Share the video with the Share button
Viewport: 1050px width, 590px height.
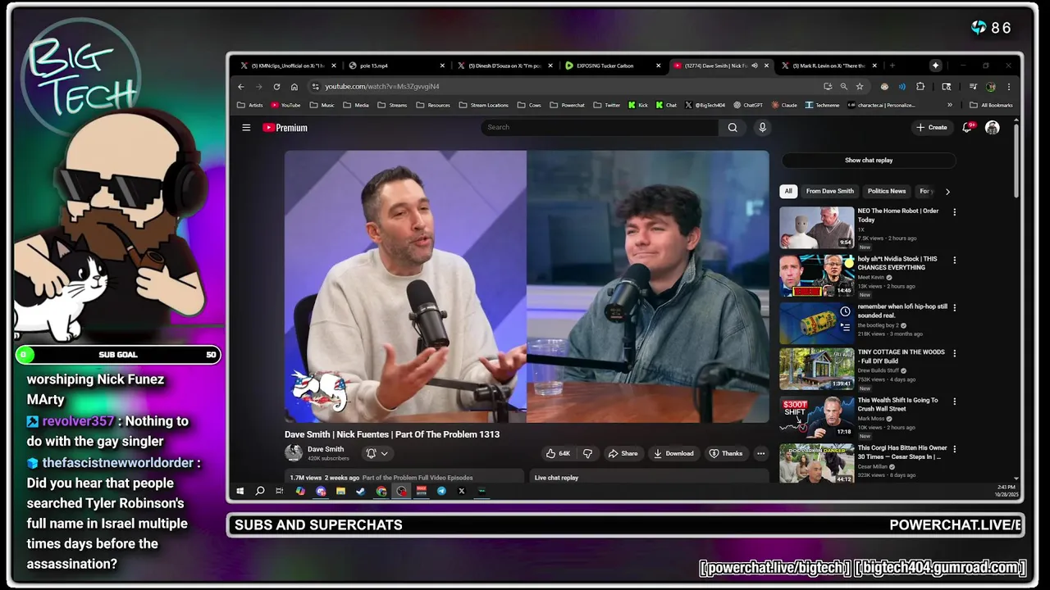pyautogui.click(x=623, y=453)
